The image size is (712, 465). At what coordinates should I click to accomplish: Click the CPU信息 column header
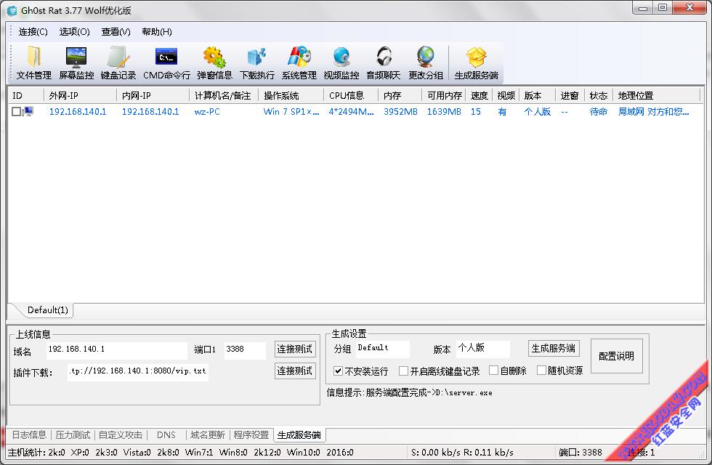click(x=351, y=95)
